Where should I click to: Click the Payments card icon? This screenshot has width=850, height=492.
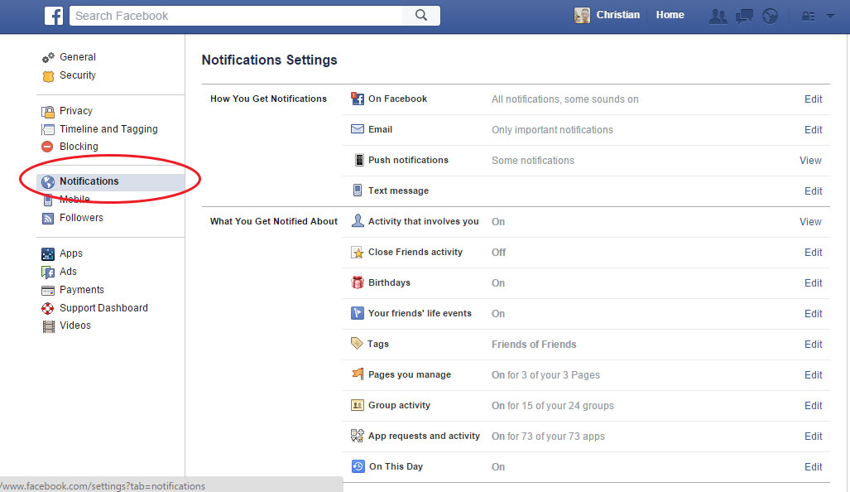(48, 290)
